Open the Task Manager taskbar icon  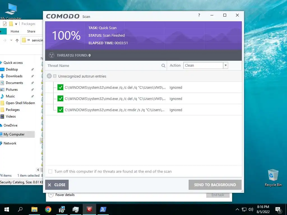pyautogui.click(x=76, y=209)
